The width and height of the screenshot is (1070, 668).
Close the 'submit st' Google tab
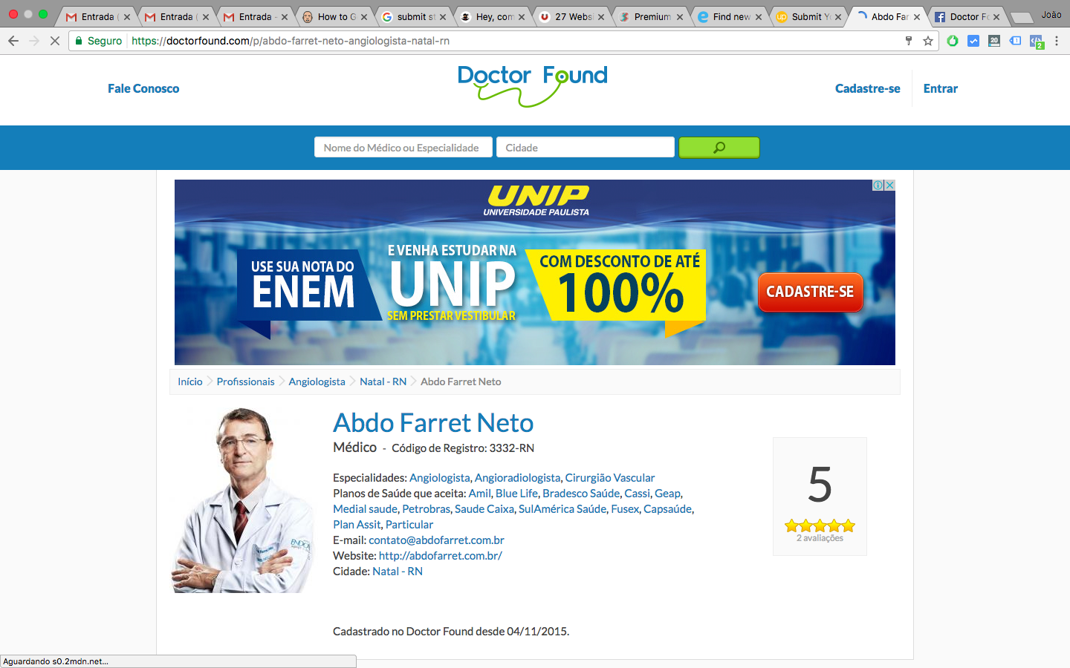click(x=443, y=17)
